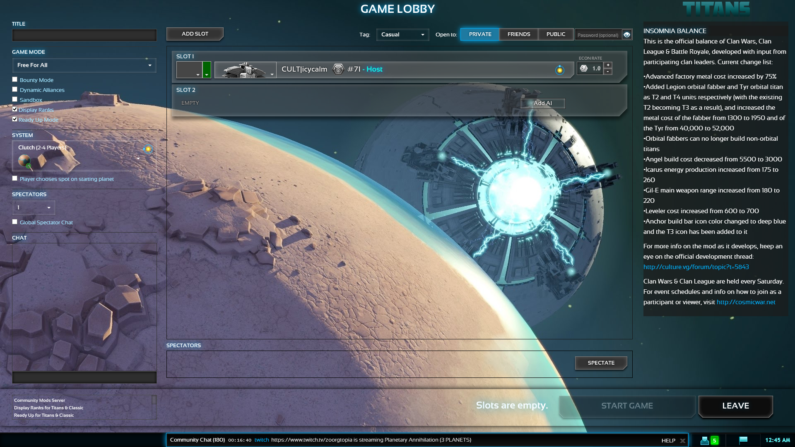The width and height of the screenshot is (795, 447).
Task: Open the friends list icon in bottom bar
Action: pyautogui.click(x=704, y=440)
